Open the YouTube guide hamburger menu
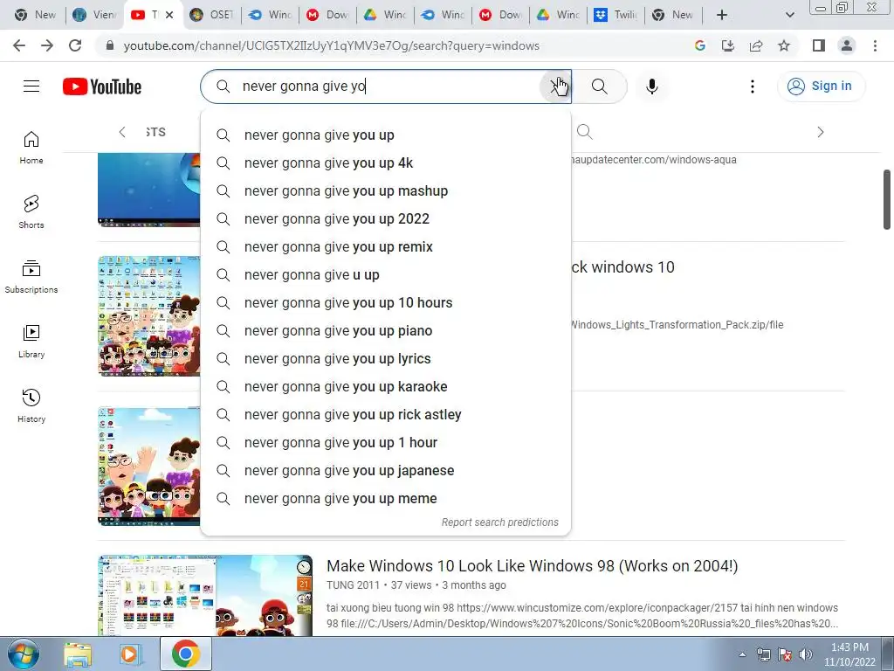The height and width of the screenshot is (671, 894). 31,86
